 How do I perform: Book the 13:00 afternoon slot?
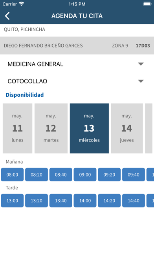tap(12, 200)
